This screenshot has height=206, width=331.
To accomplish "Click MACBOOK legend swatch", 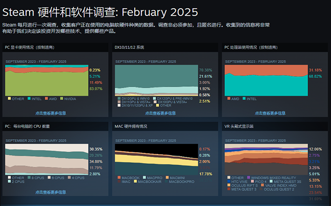I will [119, 177].
